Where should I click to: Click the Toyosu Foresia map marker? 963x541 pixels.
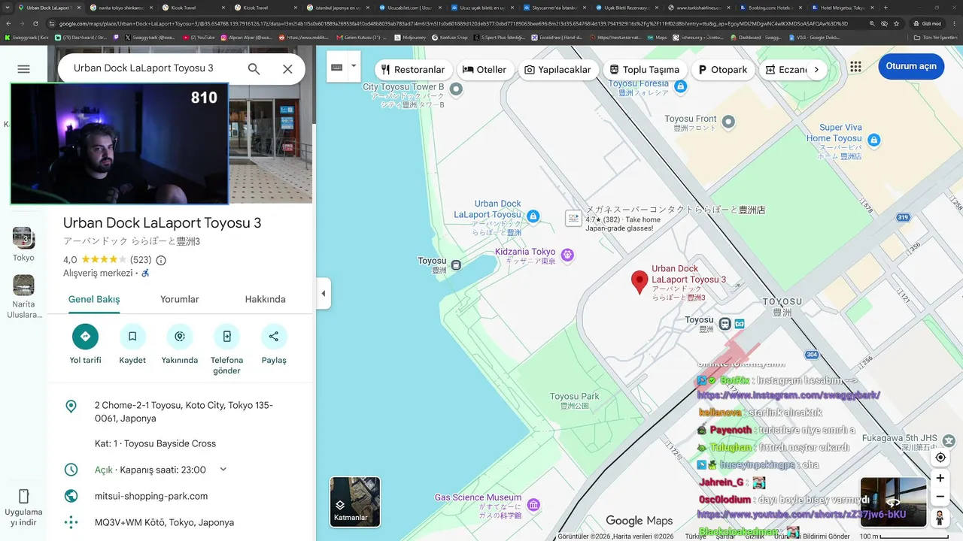click(681, 87)
